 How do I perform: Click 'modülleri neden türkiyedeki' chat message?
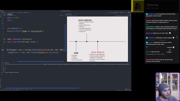162,28
